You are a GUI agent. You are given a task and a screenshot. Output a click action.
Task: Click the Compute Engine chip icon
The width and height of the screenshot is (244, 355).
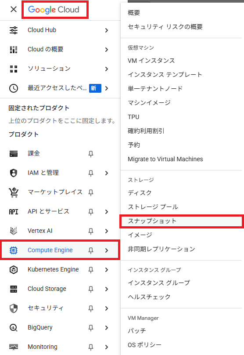pyautogui.click(x=14, y=250)
